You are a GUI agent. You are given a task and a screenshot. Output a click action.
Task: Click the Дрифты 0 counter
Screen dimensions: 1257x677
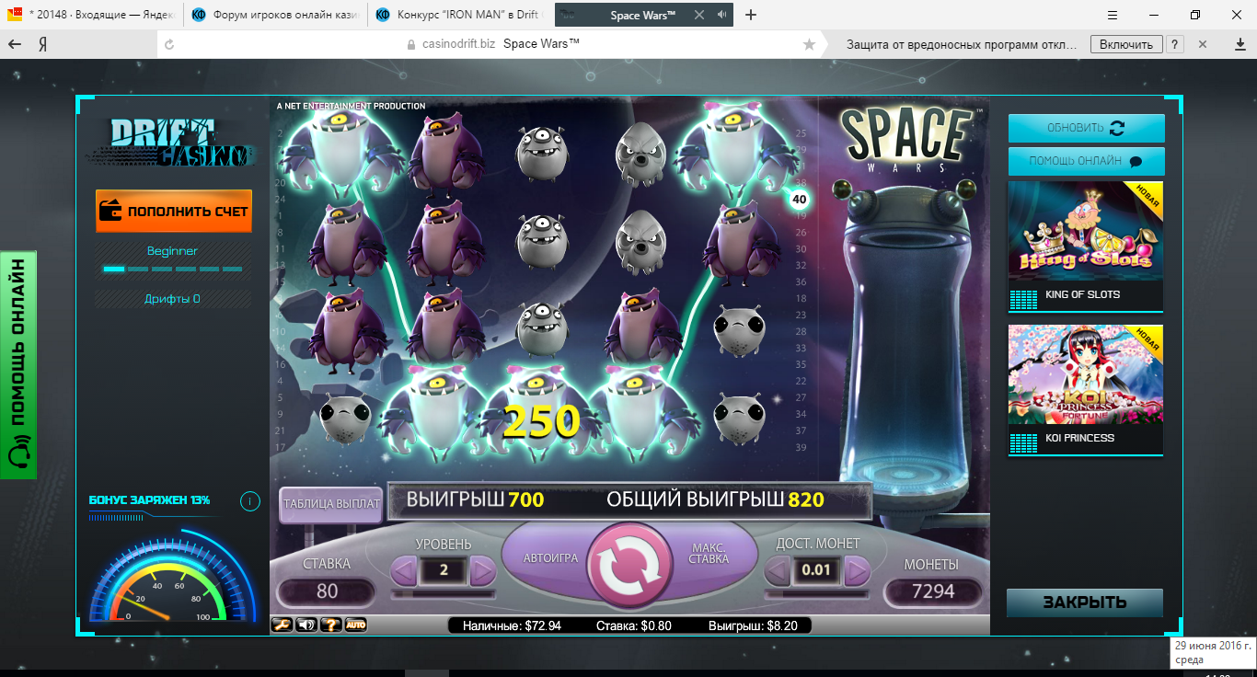[172, 299]
